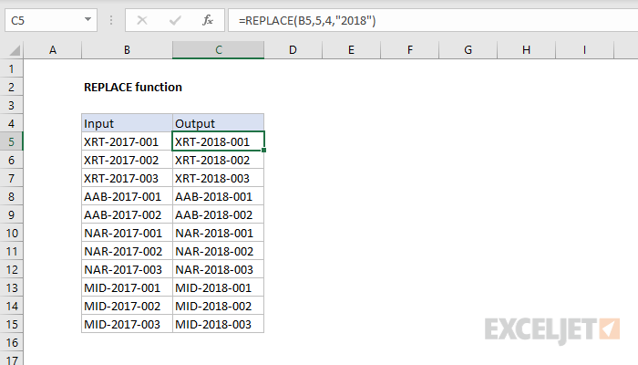This screenshot has width=638, height=365.
Task: Click the Insert Function fx icon
Action: pyautogui.click(x=207, y=19)
